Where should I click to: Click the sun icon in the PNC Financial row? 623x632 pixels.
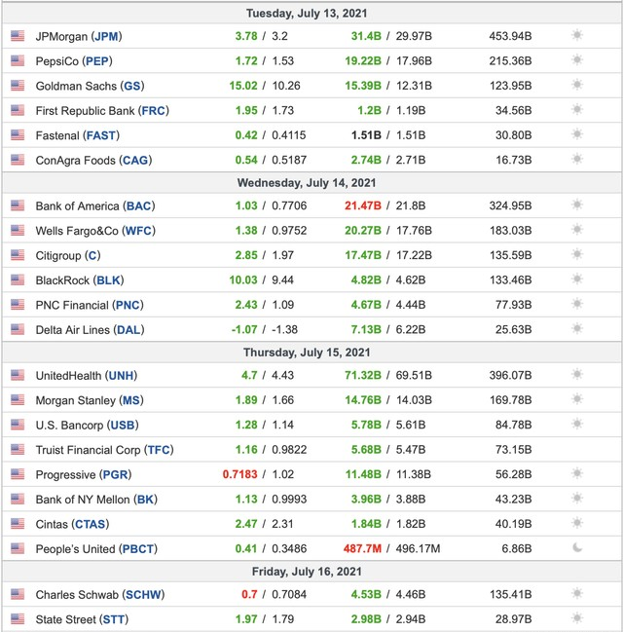pyautogui.click(x=577, y=304)
